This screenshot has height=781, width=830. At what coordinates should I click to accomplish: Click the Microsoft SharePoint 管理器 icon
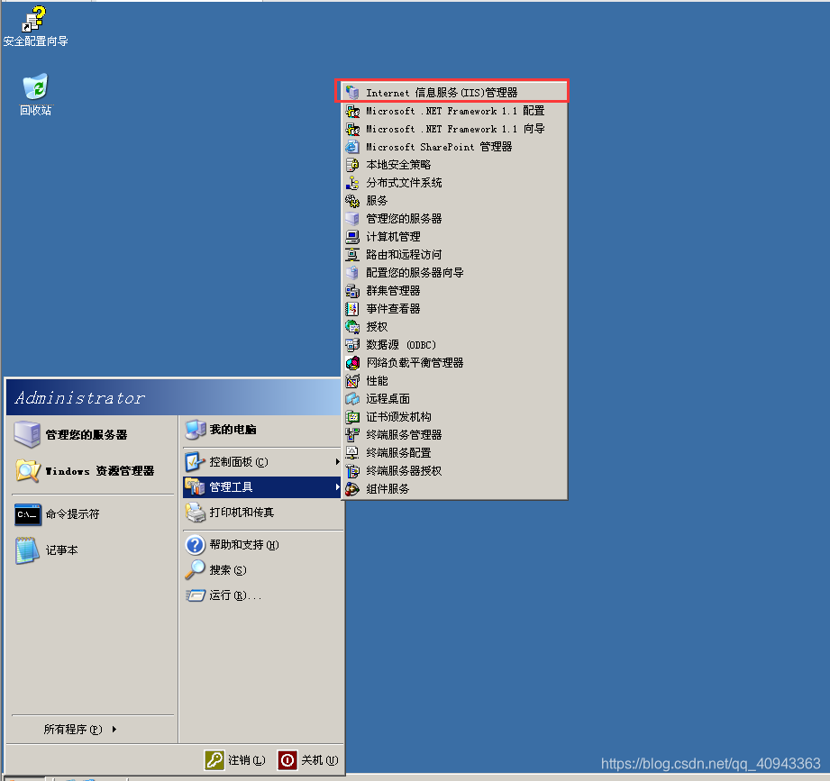352,147
